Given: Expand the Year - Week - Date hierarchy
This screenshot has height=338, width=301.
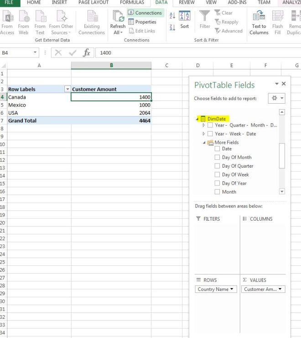Looking at the screenshot, I should point(203,134).
